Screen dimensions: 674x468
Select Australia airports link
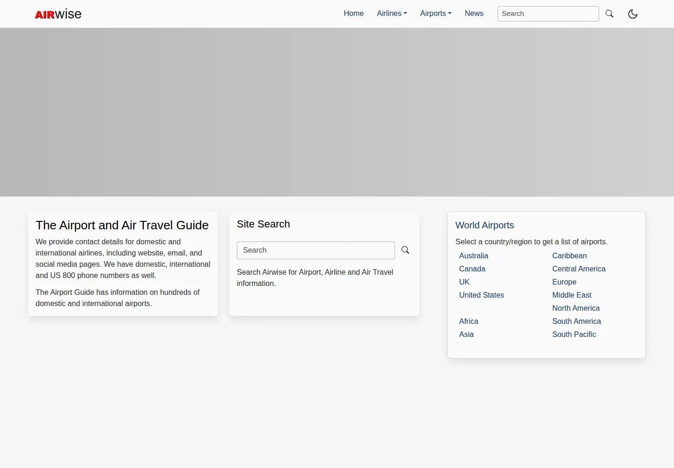[x=474, y=256]
